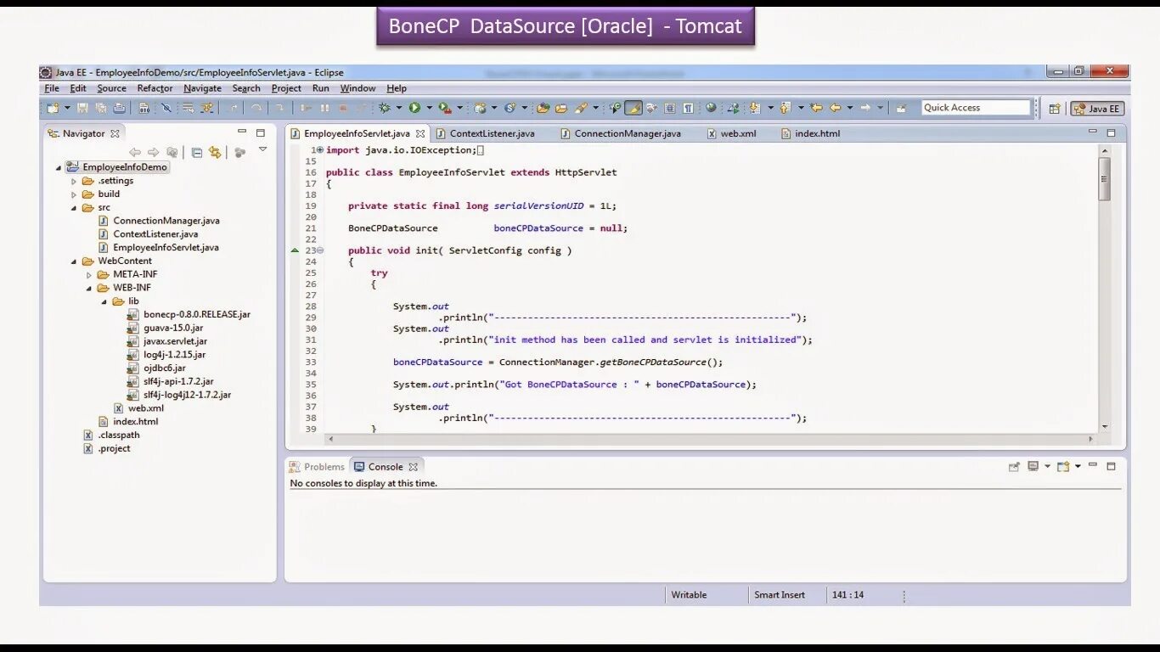1160x652 pixels.
Task: Expand the build folder
Action: [x=74, y=194]
